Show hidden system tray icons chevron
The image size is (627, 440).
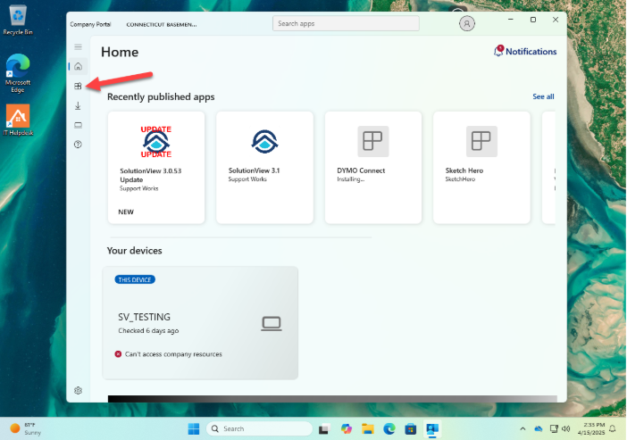click(522, 428)
